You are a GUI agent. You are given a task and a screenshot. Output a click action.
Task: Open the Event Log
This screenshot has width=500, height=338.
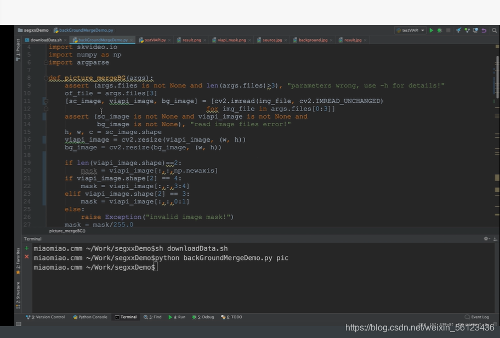(477, 317)
